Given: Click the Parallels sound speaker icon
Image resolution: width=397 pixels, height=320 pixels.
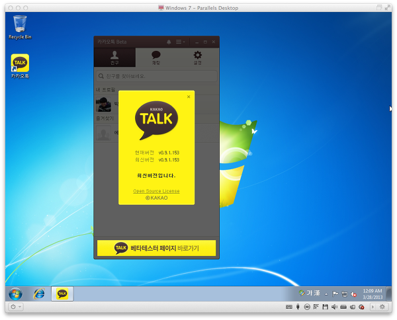Looking at the screenshot, I should tap(334, 307).
